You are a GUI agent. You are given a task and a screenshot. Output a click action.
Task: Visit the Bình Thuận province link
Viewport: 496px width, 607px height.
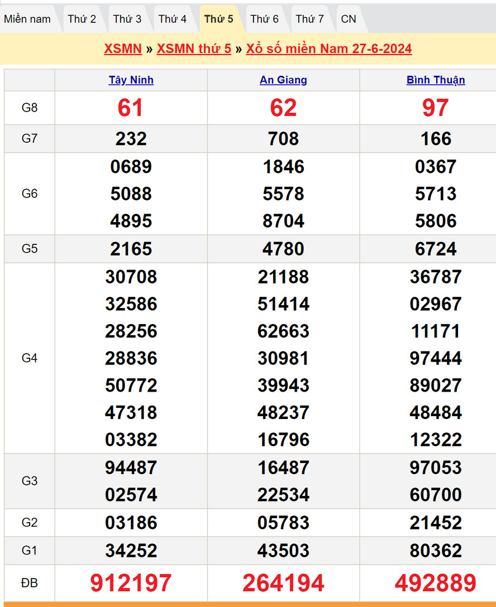click(436, 80)
